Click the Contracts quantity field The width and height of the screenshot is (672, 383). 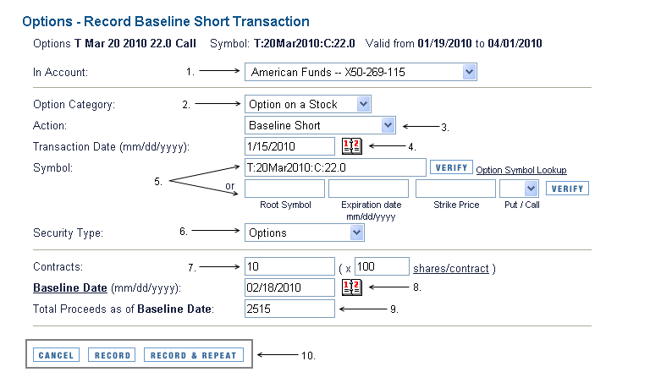(289, 266)
